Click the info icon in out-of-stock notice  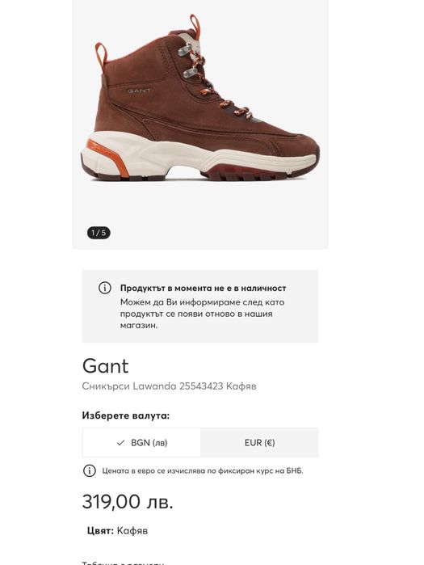105,288
